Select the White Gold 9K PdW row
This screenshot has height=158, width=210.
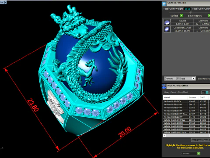point(186,120)
